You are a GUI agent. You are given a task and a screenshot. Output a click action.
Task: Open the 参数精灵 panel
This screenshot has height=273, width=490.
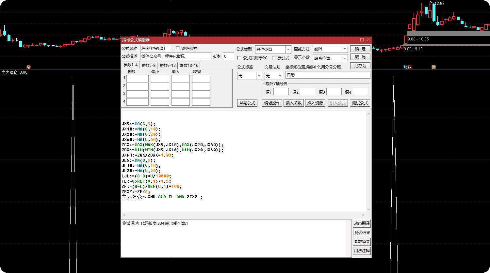[362, 242]
